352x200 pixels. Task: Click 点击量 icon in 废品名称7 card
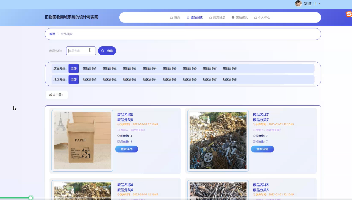254,142
